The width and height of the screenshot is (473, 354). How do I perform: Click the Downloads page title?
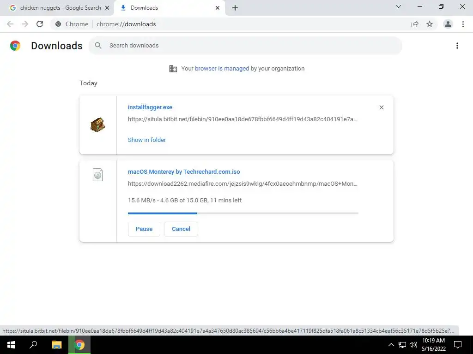coord(57,46)
